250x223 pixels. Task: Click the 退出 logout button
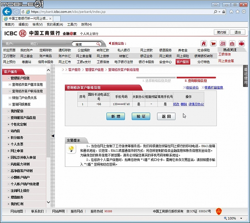237,32
